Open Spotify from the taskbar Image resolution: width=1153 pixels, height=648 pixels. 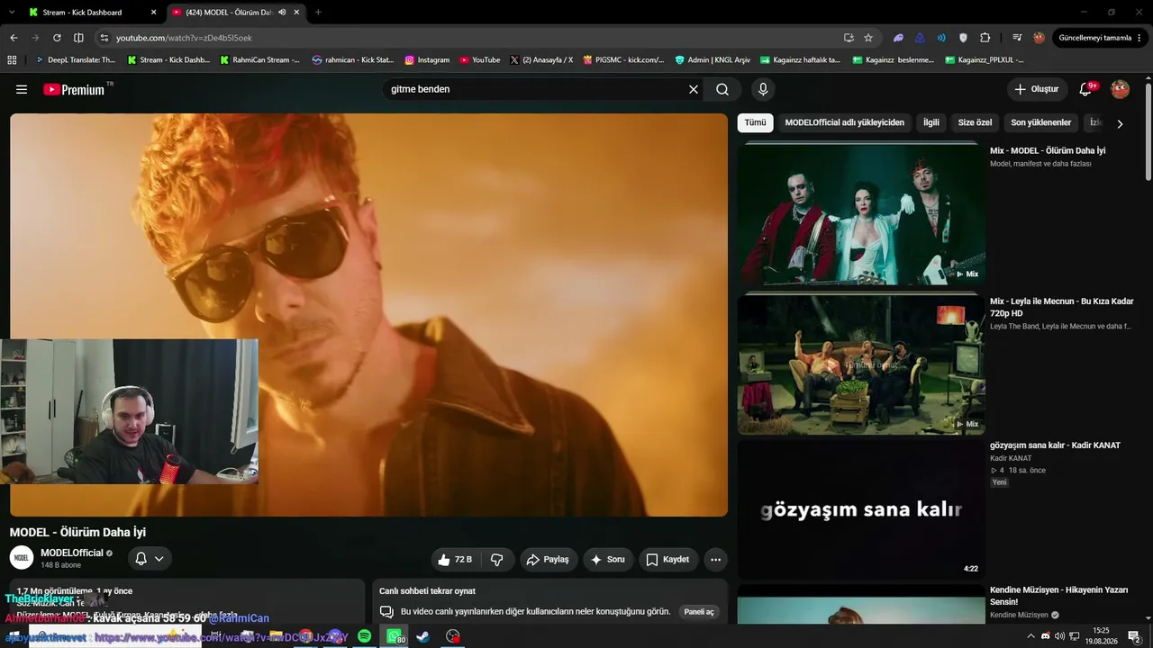click(364, 636)
